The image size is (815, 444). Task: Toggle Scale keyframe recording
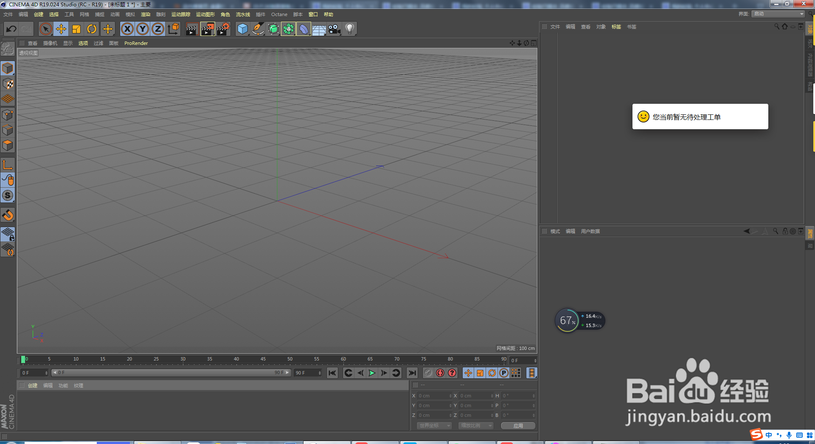[480, 373]
